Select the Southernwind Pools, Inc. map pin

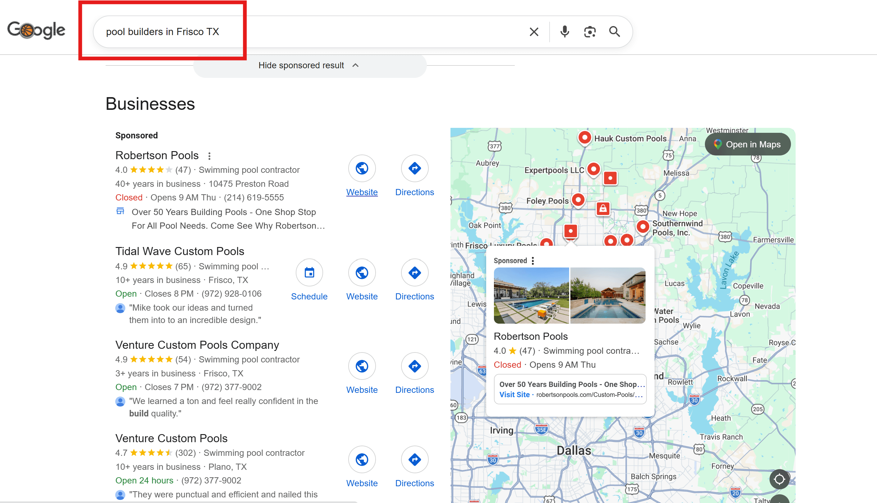point(642,227)
